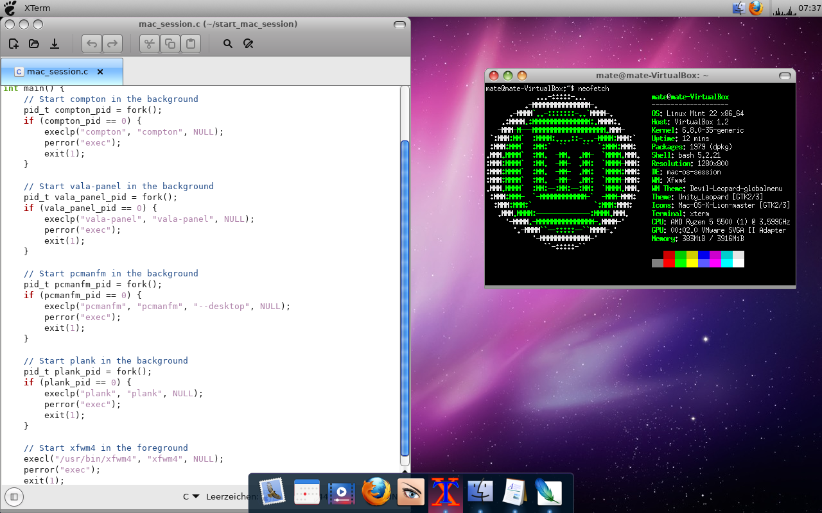Click the red swatch in the neofetch palette
The width and height of the screenshot is (822, 513).
(669, 258)
